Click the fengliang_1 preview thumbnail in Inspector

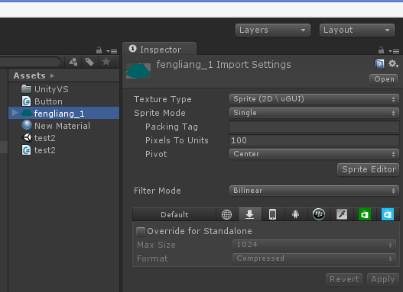(138, 71)
